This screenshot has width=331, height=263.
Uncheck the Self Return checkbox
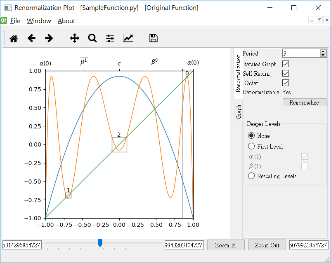(286, 74)
